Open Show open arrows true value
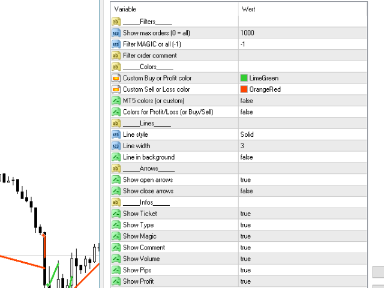The image size is (384, 288). (x=302, y=180)
